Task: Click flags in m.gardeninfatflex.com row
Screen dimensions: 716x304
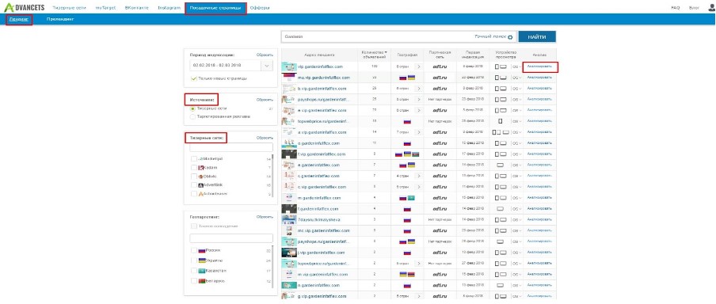Action: (407, 198)
